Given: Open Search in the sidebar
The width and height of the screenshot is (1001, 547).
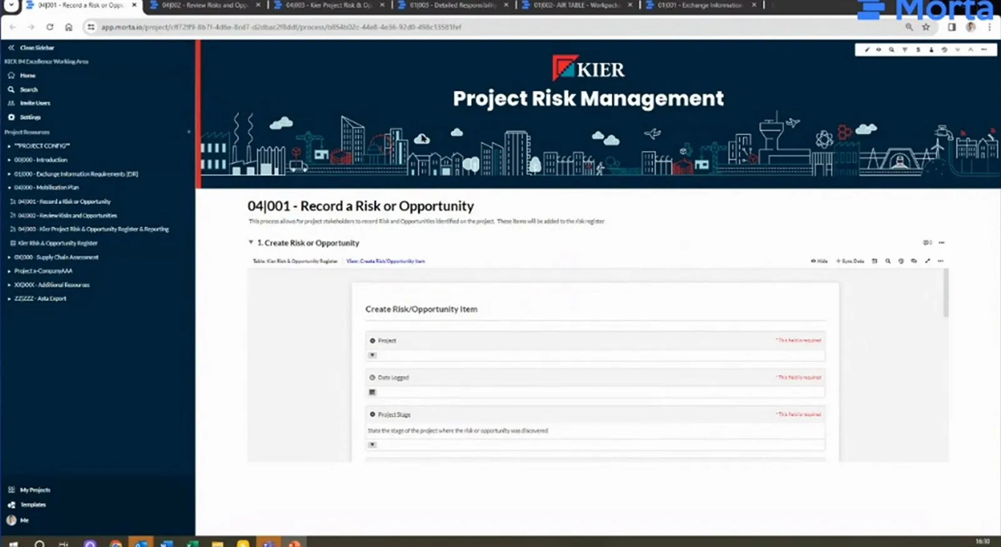Looking at the screenshot, I should pos(29,89).
